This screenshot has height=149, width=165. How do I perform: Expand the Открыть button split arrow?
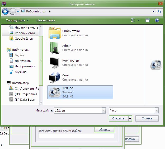point(130,118)
